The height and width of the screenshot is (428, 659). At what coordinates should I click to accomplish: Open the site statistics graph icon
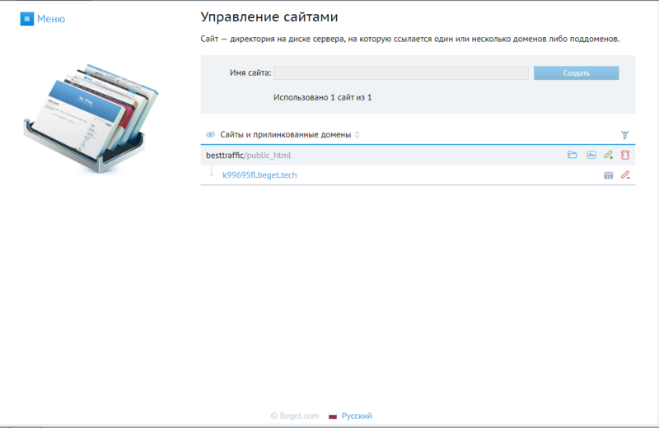click(x=591, y=155)
